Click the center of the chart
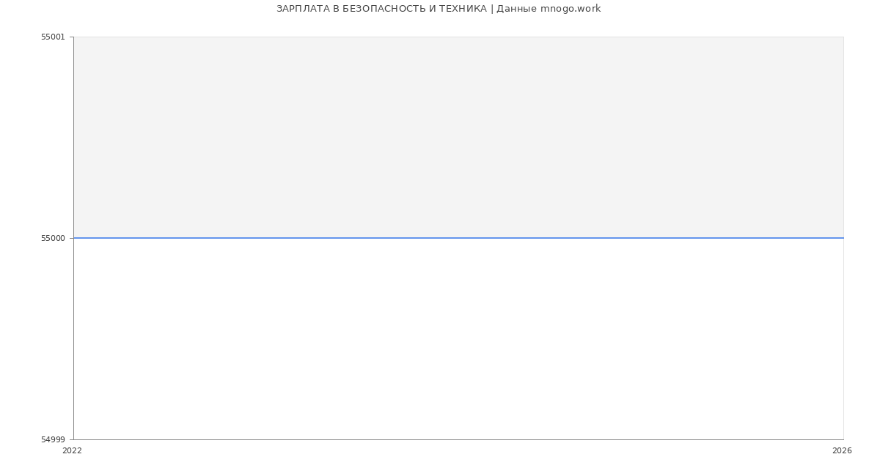 pos(459,237)
